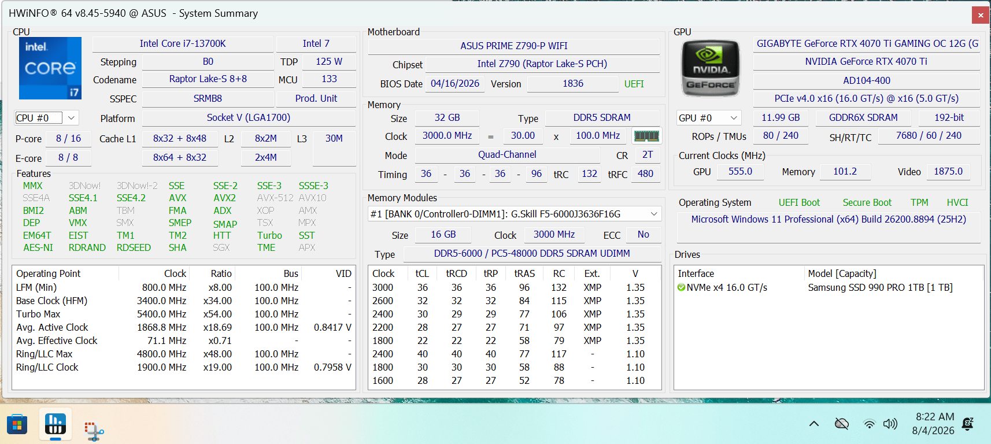Click the GIGABYTE GeForce RTX 4070 Ti field
The width and height of the screenshot is (991, 444).
[867, 44]
